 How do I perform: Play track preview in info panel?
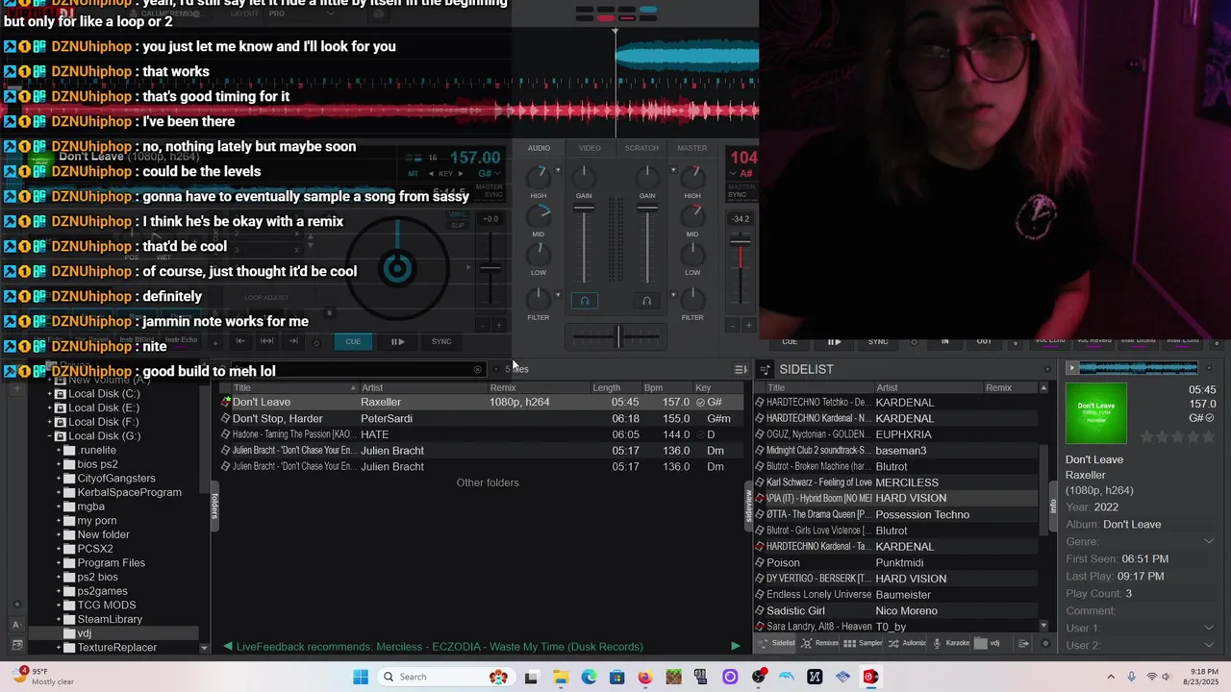coord(1071,368)
